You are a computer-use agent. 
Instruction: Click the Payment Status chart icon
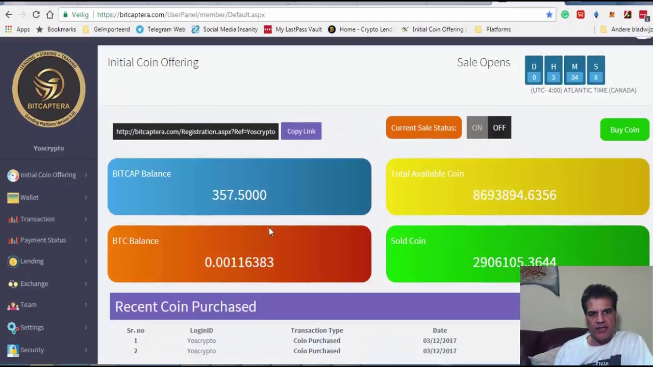(x=13, y=240)
